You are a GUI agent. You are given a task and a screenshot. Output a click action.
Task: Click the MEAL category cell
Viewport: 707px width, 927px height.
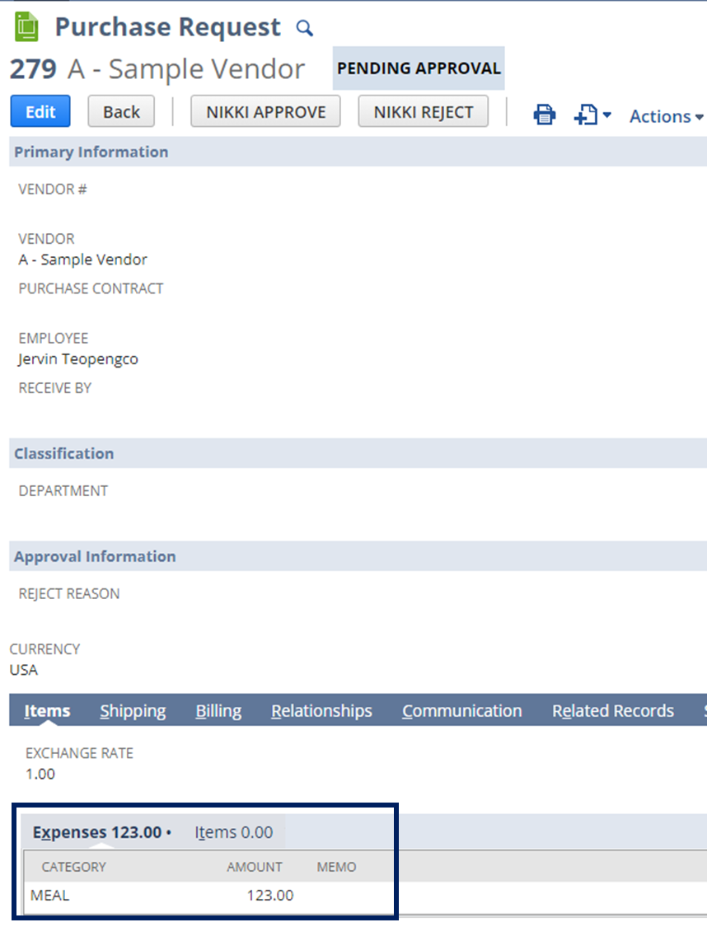point(50,895)
